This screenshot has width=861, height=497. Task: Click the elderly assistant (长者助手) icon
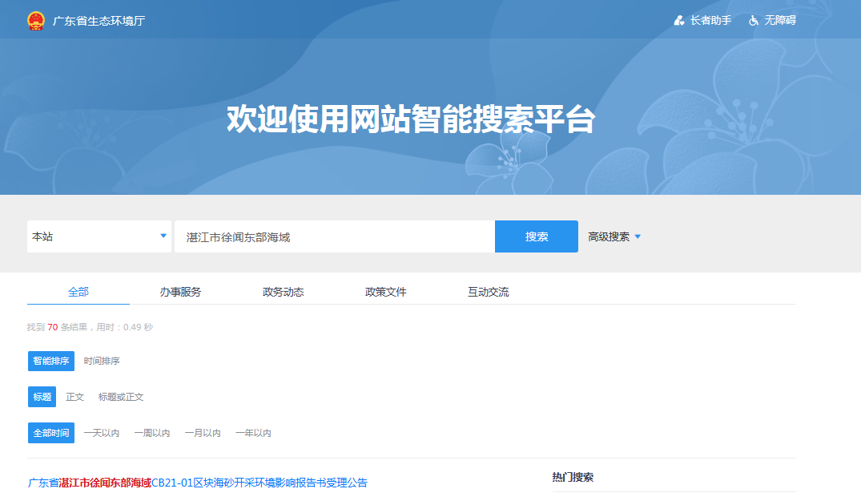coord(679,21)
